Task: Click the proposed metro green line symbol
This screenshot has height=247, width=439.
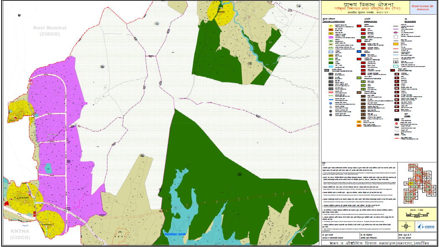Action: coord(331,96)
